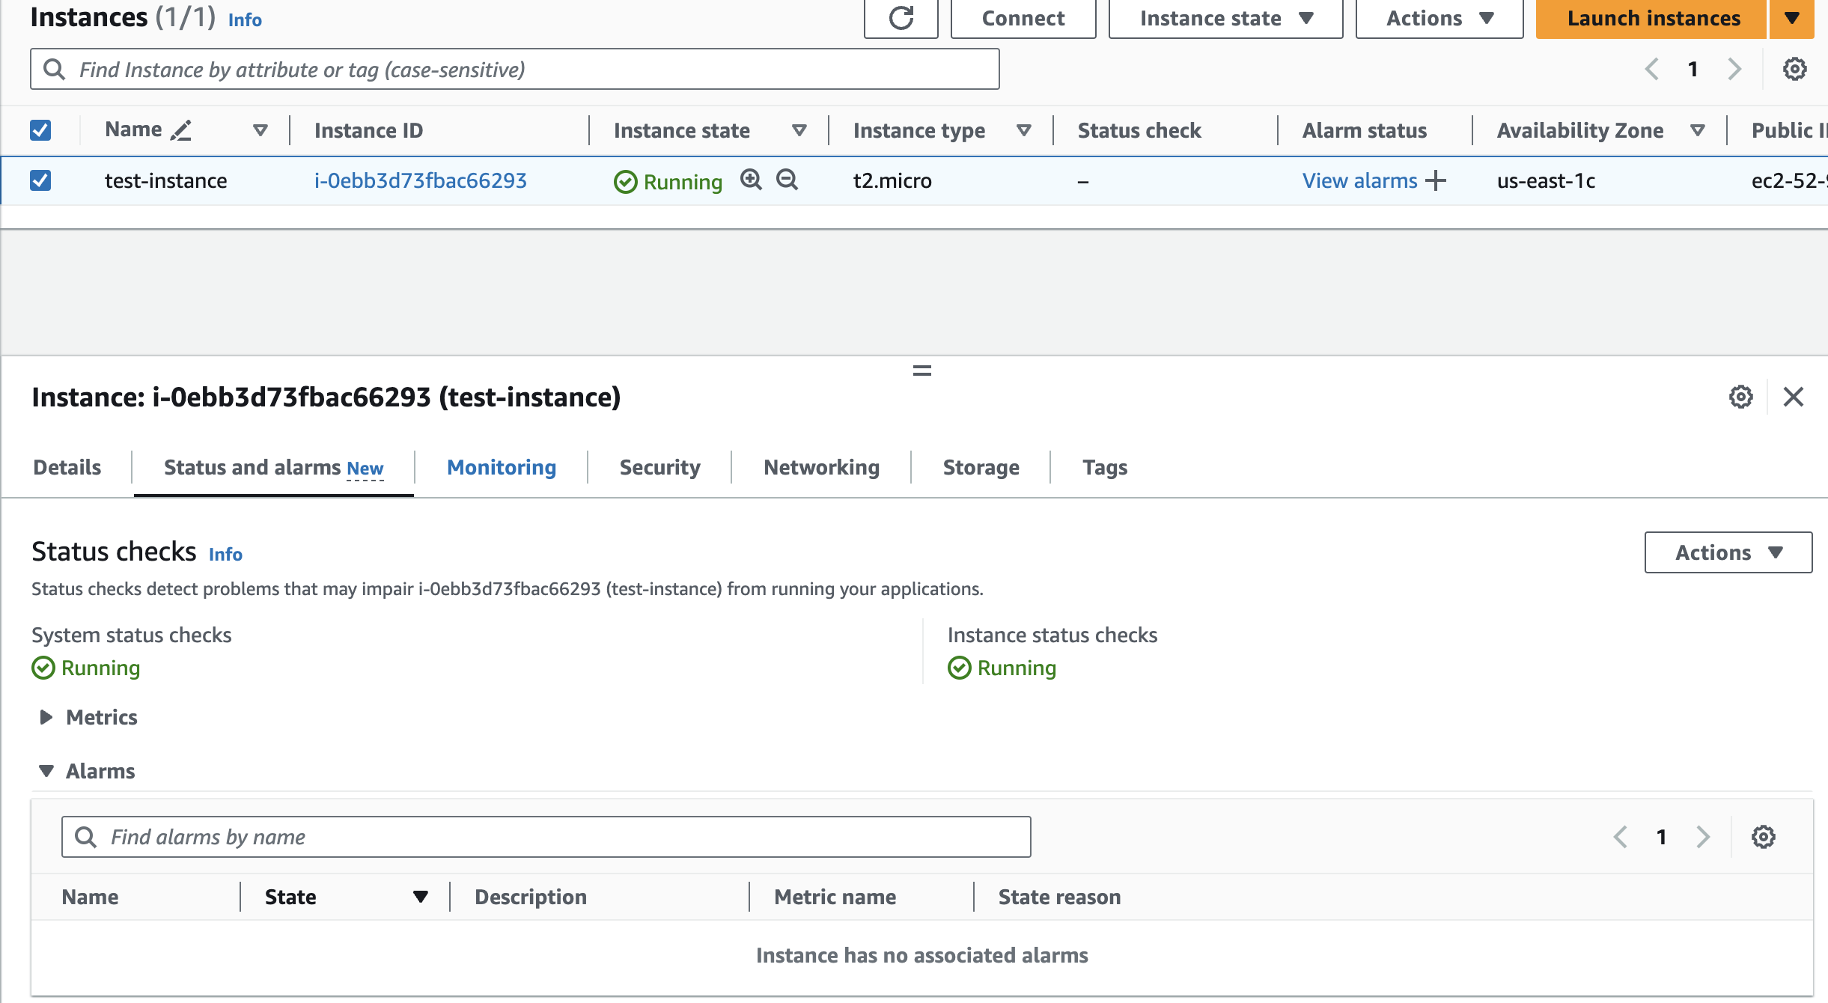Viewport: 1828px width, 1003px height.
Task: Click the alarms table settings gear icon
Action: [1763, 837]
